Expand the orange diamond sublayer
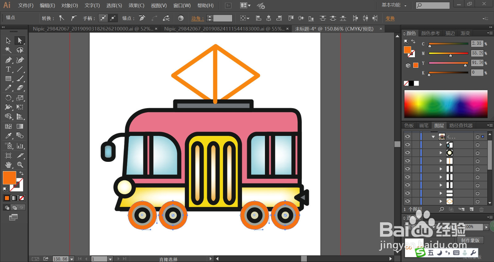The height and width of the screenshot is (262, 494). point(441,201)
